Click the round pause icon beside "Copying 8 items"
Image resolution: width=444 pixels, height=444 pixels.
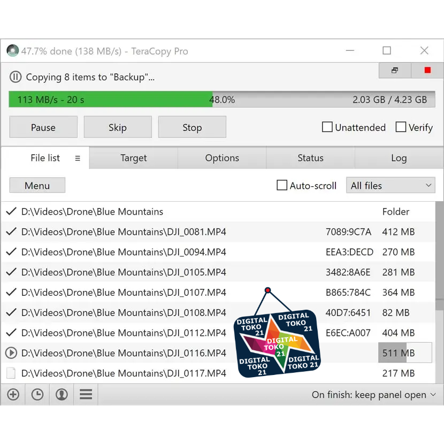pos(16,76)
